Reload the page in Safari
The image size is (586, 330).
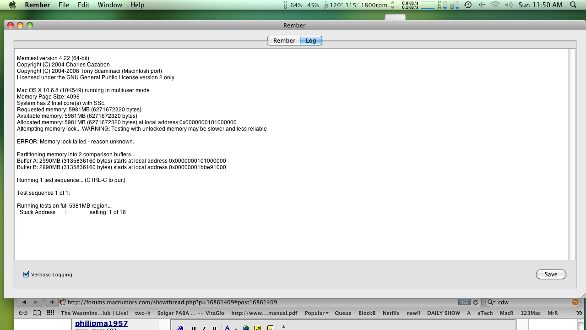tap(476, 302)
